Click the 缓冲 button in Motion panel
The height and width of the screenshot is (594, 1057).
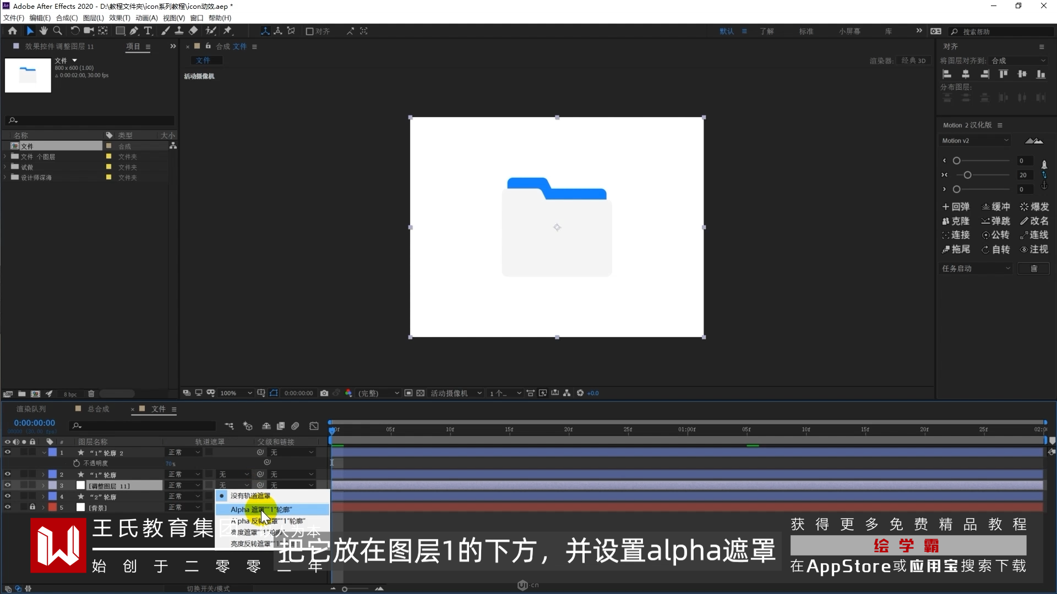click(x=996, y=207)
